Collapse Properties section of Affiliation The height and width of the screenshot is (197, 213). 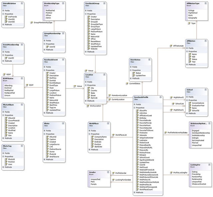187,52
